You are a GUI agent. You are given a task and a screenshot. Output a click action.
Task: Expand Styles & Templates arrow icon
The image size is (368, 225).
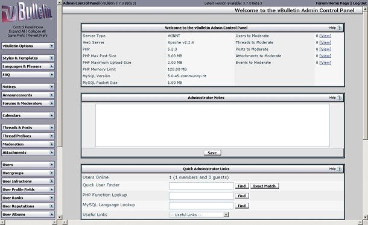point(51,58)
